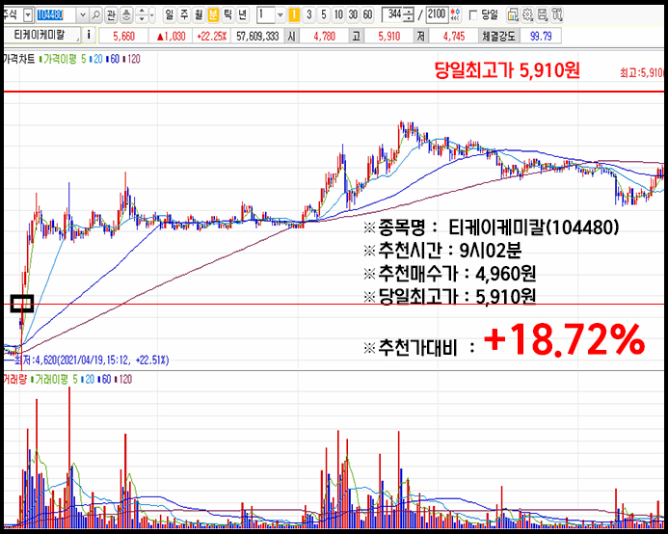
Task: Click the round up-down button beside 관
Action: [x=126, y=15]
